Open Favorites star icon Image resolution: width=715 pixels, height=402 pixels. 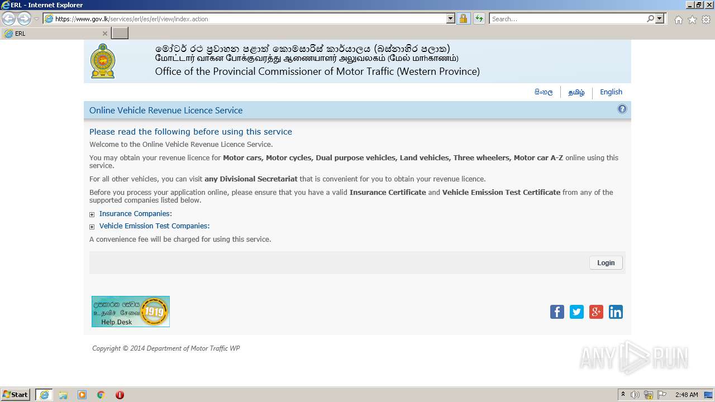[x=692, y=20]
